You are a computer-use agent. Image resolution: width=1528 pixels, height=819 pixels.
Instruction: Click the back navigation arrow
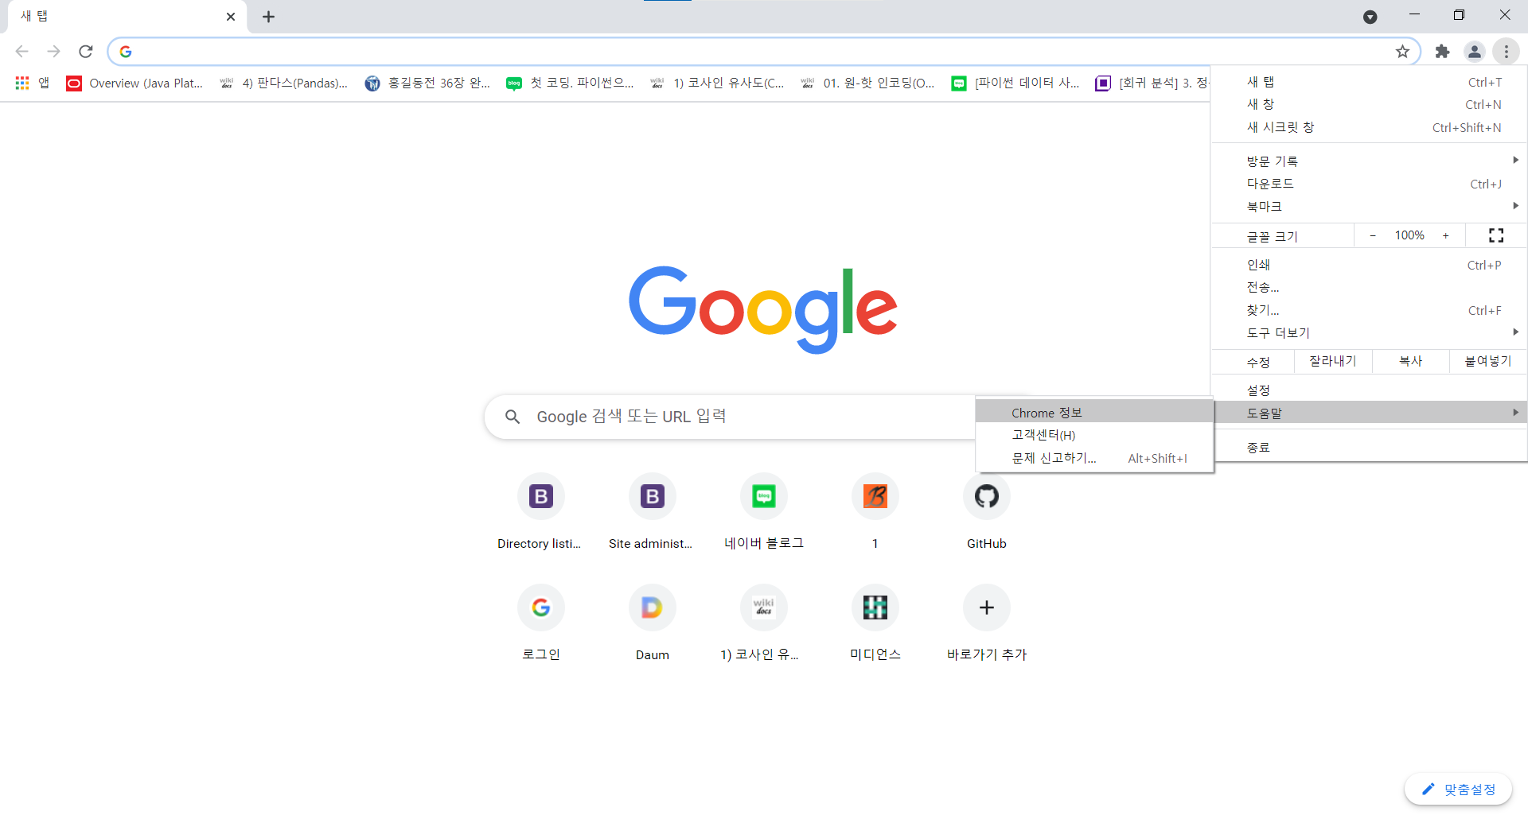[x=22, y=52]
